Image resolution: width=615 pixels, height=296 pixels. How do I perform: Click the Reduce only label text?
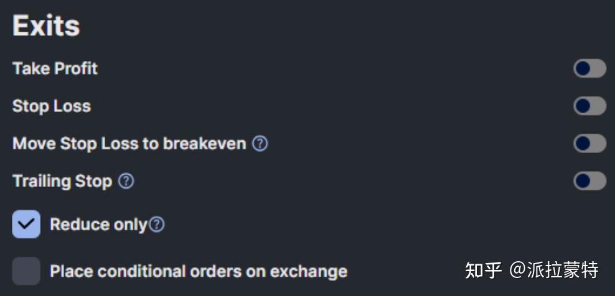click(x=98, y=224)
